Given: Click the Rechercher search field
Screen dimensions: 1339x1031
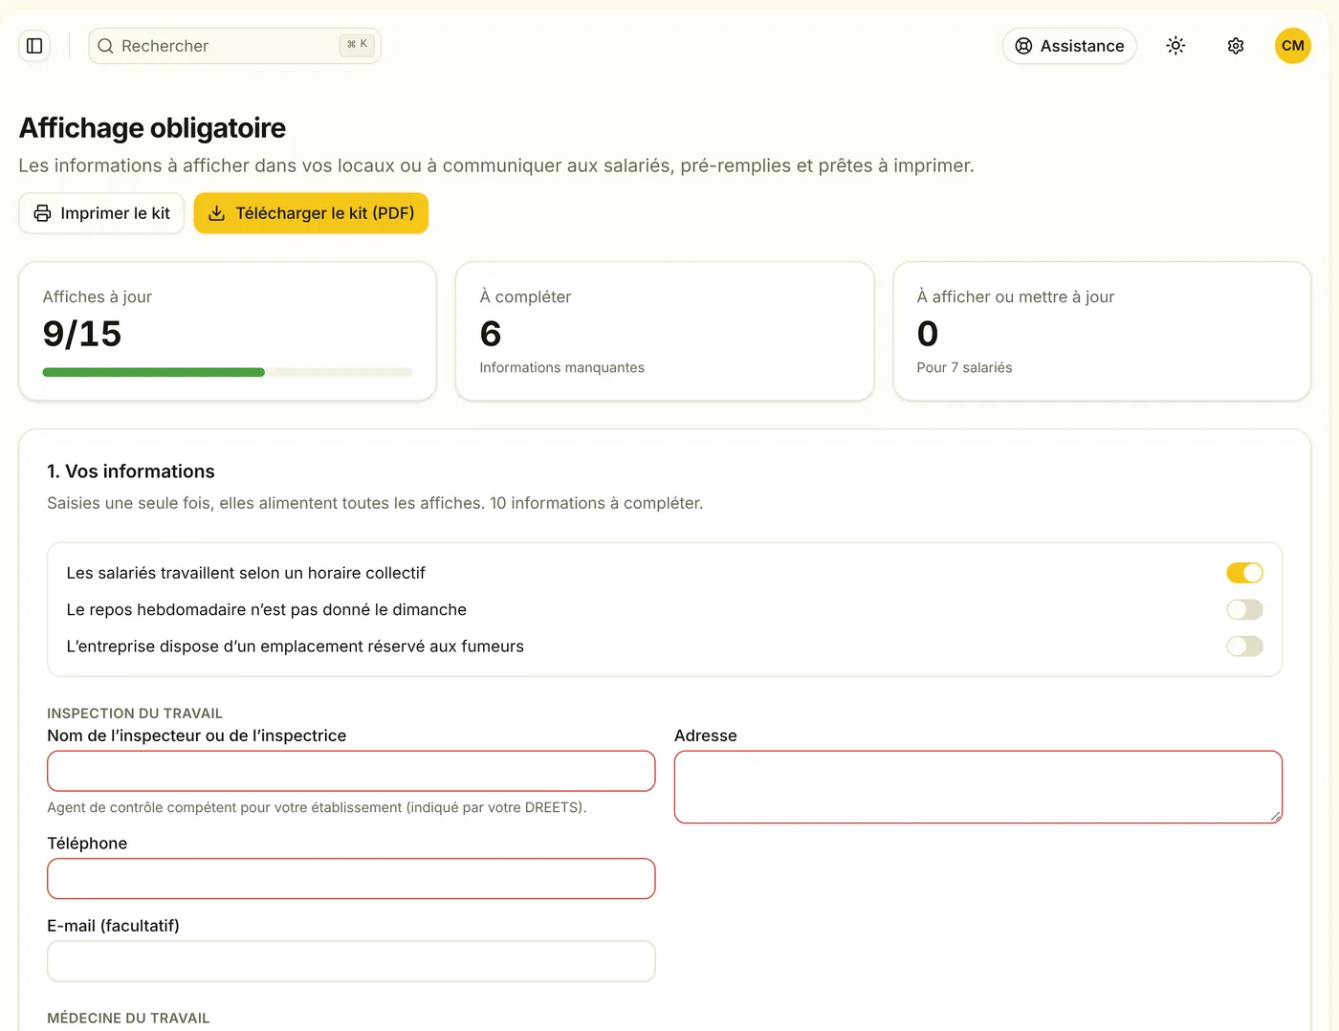Looking at the screenshot, I should [x=234, y=46].
